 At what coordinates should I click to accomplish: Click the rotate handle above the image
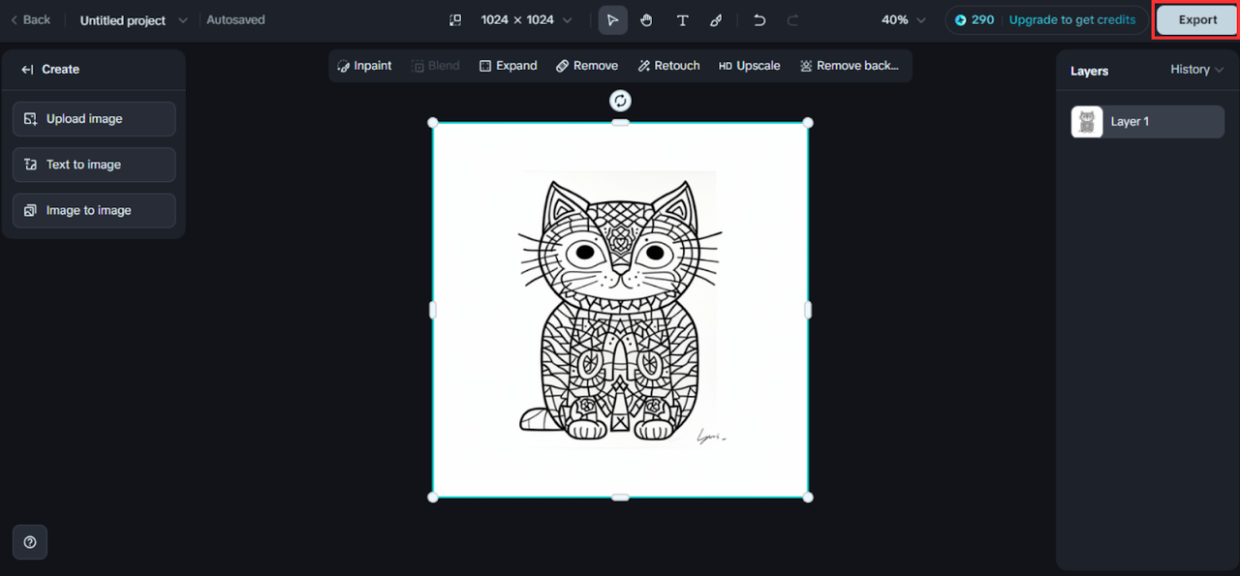tap(620, 101)
